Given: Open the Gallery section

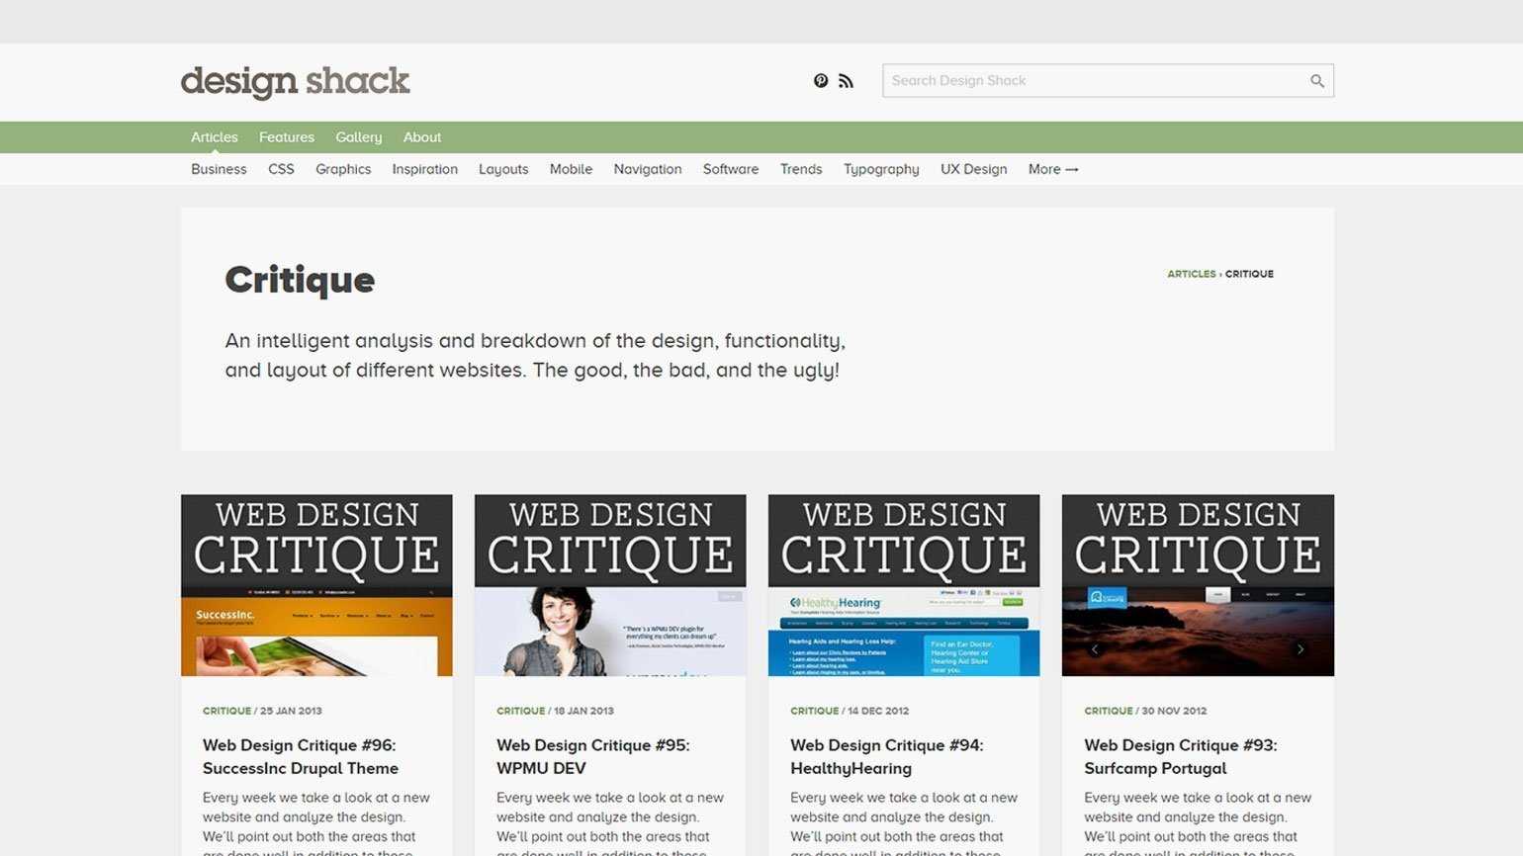Looking at the screenshot, I should [358, 137].
